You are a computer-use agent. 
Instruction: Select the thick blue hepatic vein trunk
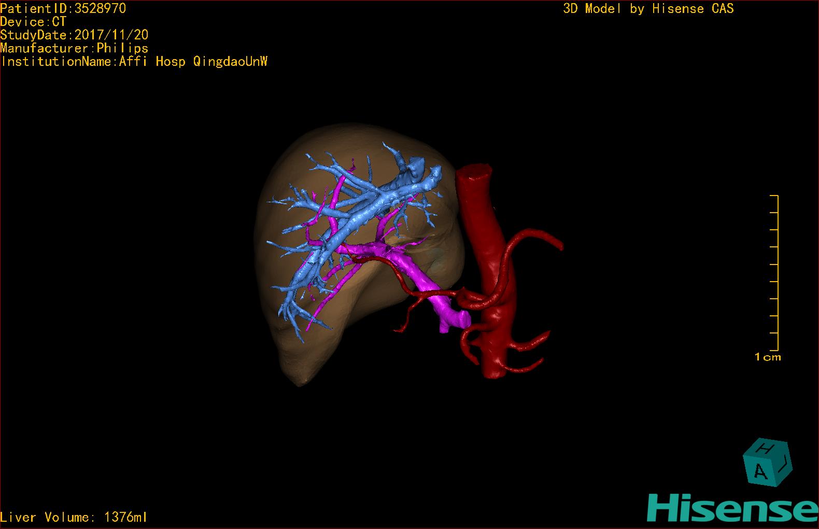(373, 207)
